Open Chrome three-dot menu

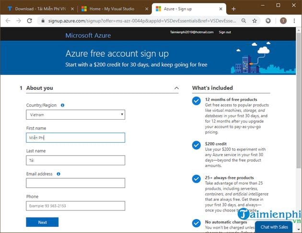point(294,21)
